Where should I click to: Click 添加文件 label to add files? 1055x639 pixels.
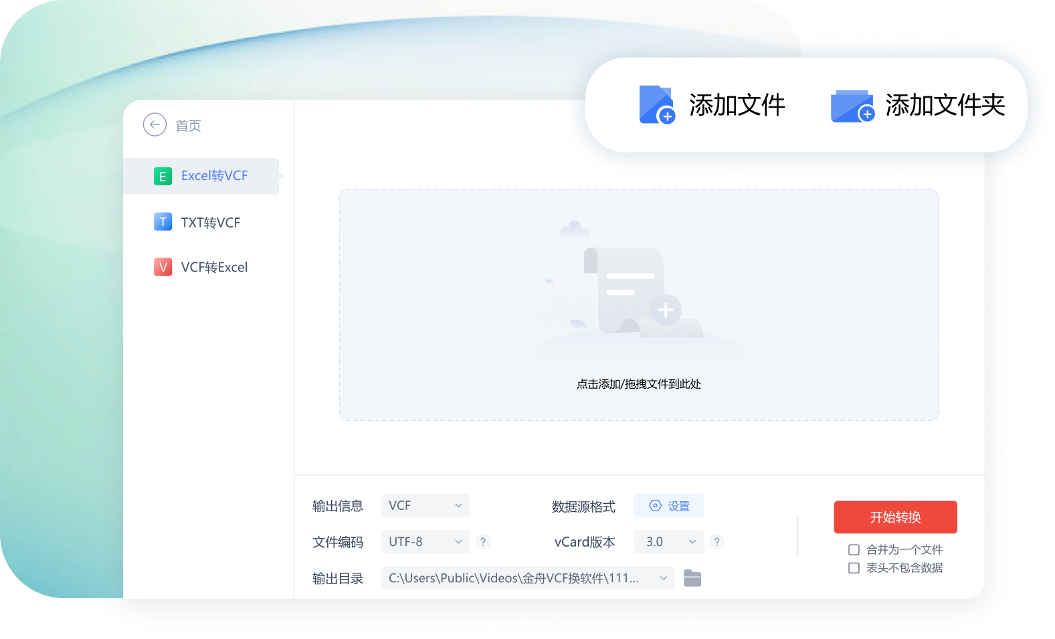point(737,105)
